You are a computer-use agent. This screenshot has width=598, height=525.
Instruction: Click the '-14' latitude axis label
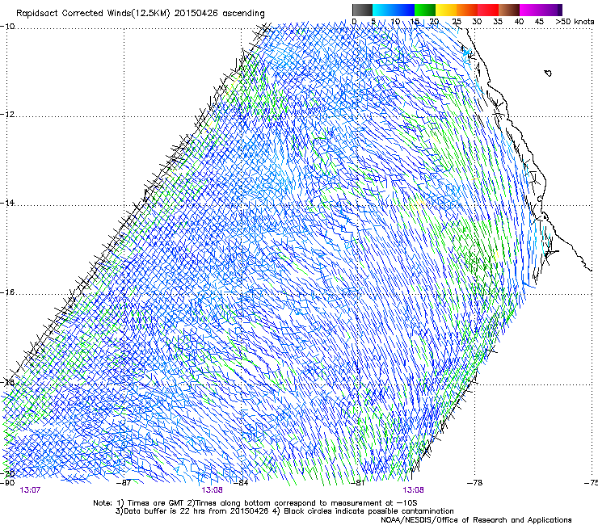(7, 203)
